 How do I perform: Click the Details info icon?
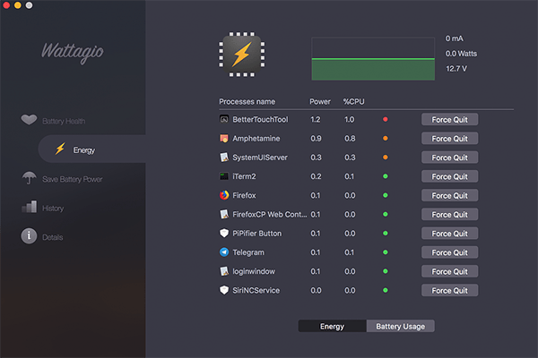[29, 236]
